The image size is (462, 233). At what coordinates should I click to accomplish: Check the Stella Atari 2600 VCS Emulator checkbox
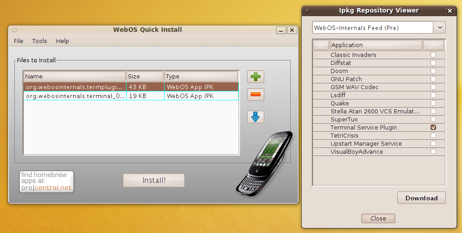click(433, 111)
